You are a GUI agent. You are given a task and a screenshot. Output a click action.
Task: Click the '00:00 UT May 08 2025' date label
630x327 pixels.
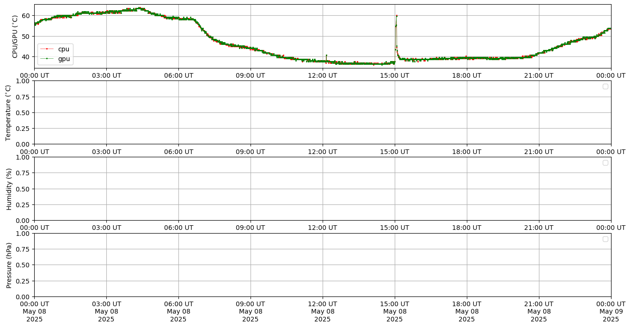(x=34, y=312)
